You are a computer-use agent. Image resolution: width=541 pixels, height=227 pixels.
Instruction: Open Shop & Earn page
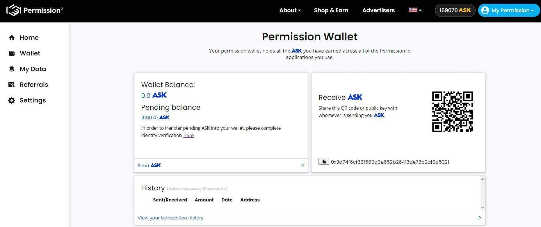(x=331, y=10)
